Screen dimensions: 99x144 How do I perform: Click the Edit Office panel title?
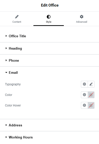tap(50, 5)
